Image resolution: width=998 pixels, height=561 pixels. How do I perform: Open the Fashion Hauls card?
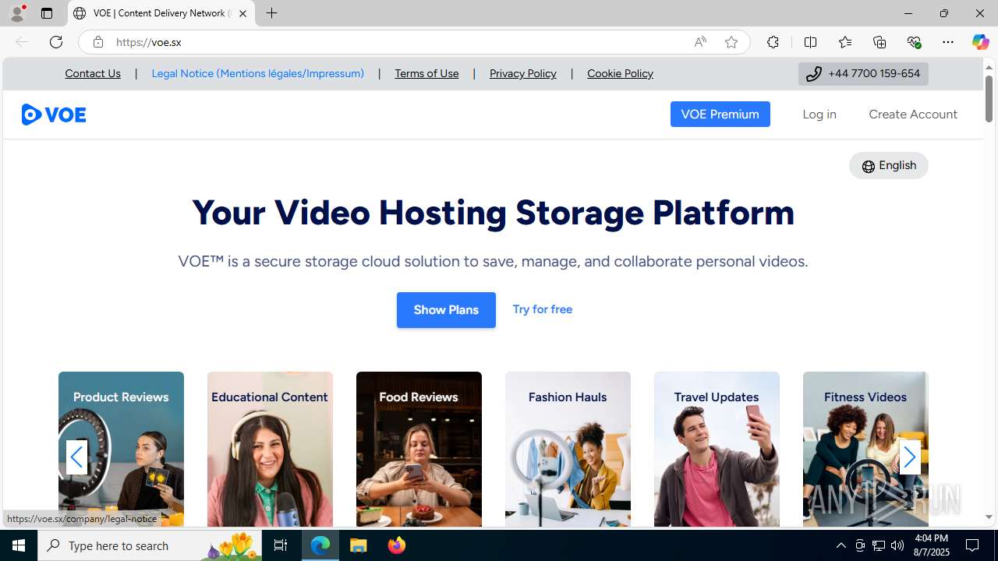coord(568,449)
